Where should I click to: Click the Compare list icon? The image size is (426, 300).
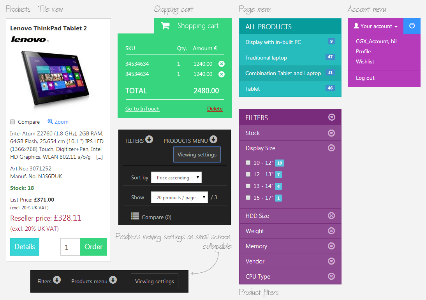135,216
